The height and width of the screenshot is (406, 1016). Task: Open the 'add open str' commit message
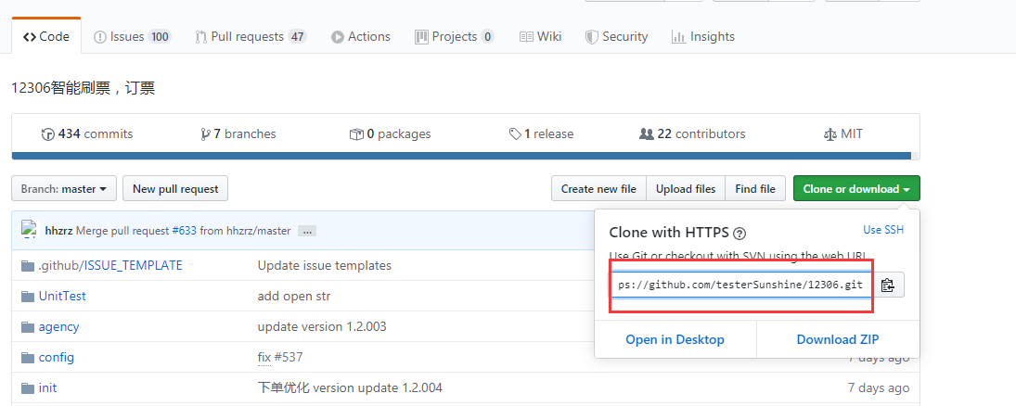coord(294,296)
